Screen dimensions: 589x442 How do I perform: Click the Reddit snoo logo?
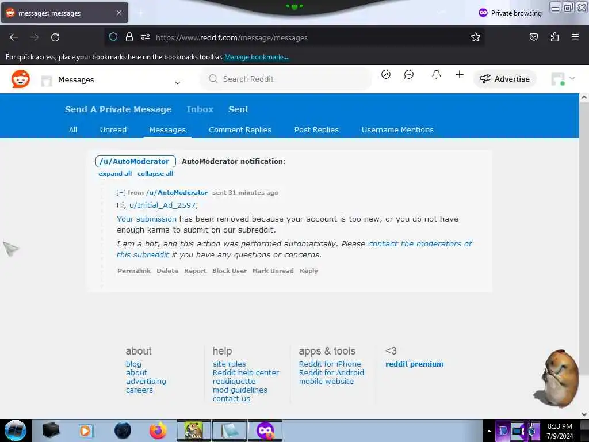point(20,79)
